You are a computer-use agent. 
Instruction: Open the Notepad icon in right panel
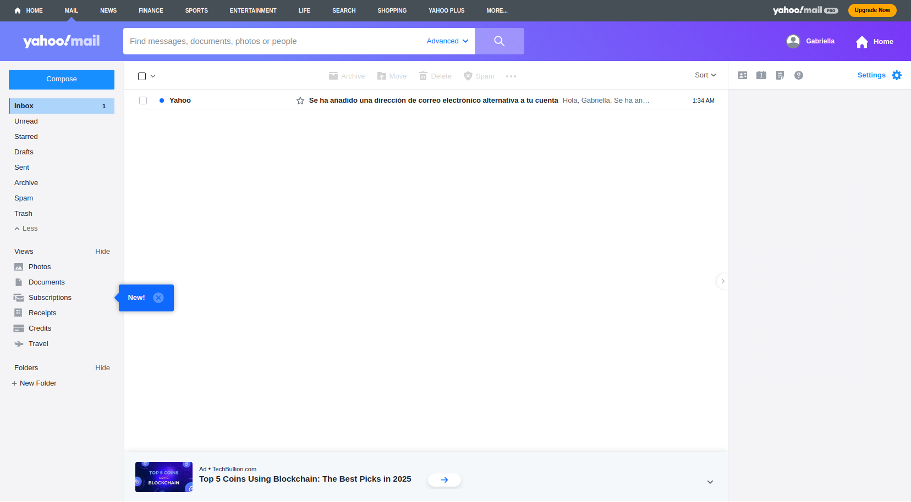tap(780, 75)
